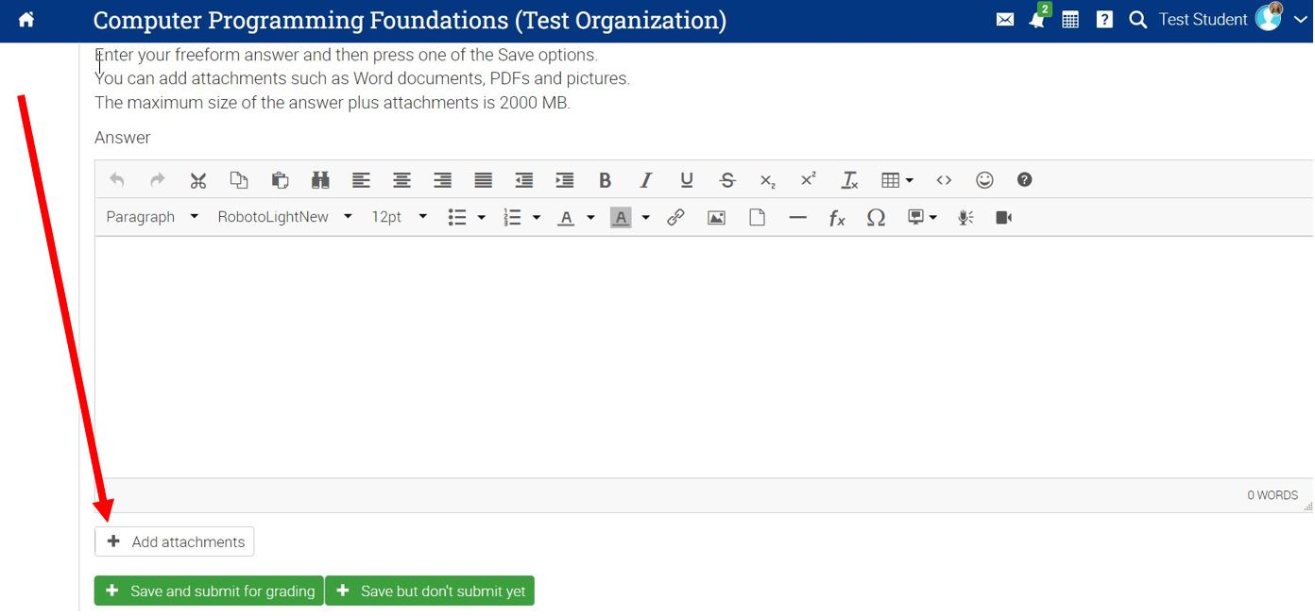The width and height of the screenshot is (1315, 616).
Task: Open the 12pt font size dropdown
Action: click(399, 217)
